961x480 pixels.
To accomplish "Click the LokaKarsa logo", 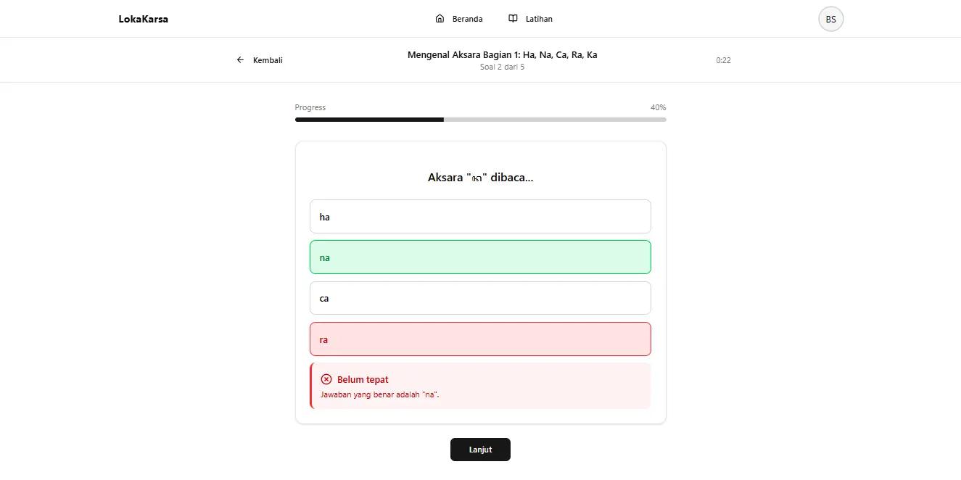I will (x=144, y=19).
